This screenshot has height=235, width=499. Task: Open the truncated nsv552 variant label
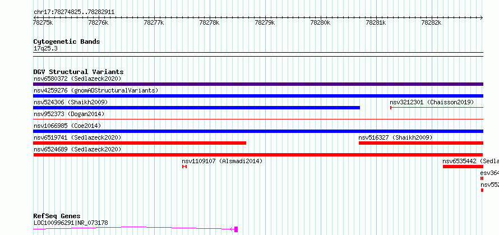[489, 185]
